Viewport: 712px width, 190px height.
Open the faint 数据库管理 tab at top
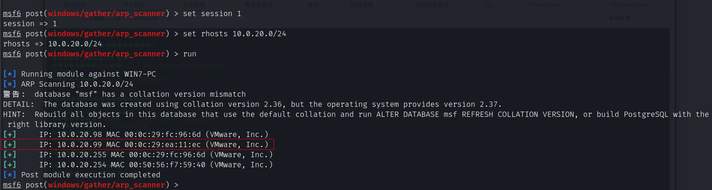click(259, 5)
